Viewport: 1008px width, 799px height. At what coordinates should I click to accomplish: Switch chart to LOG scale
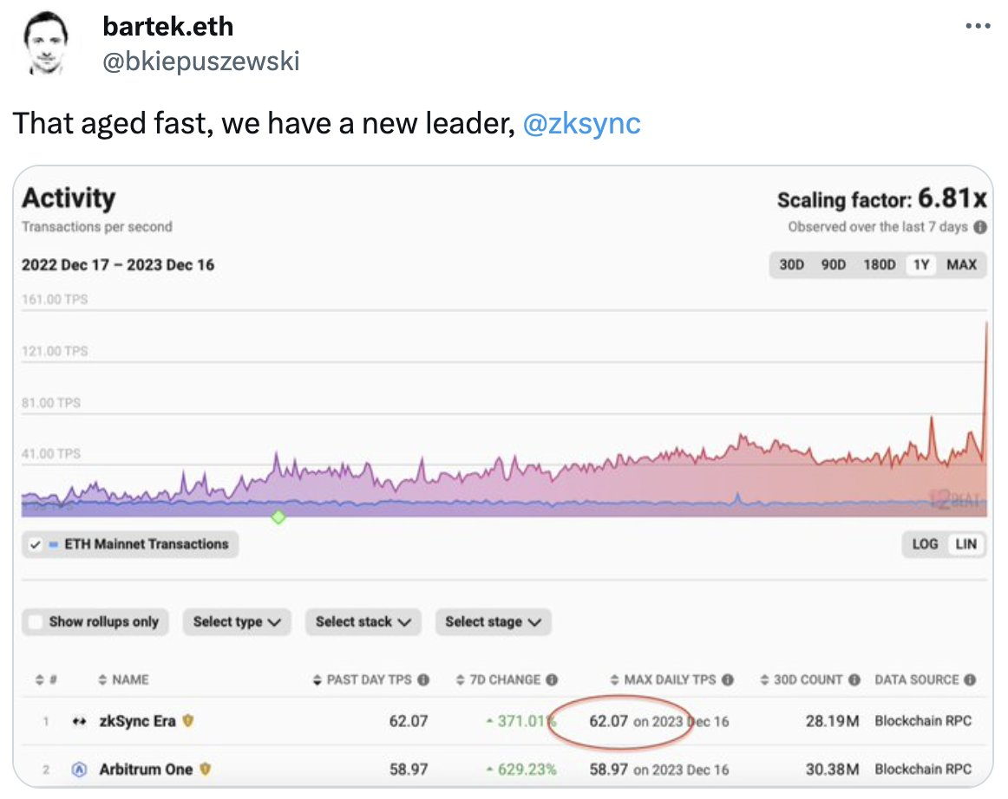[x=925, y=544]
